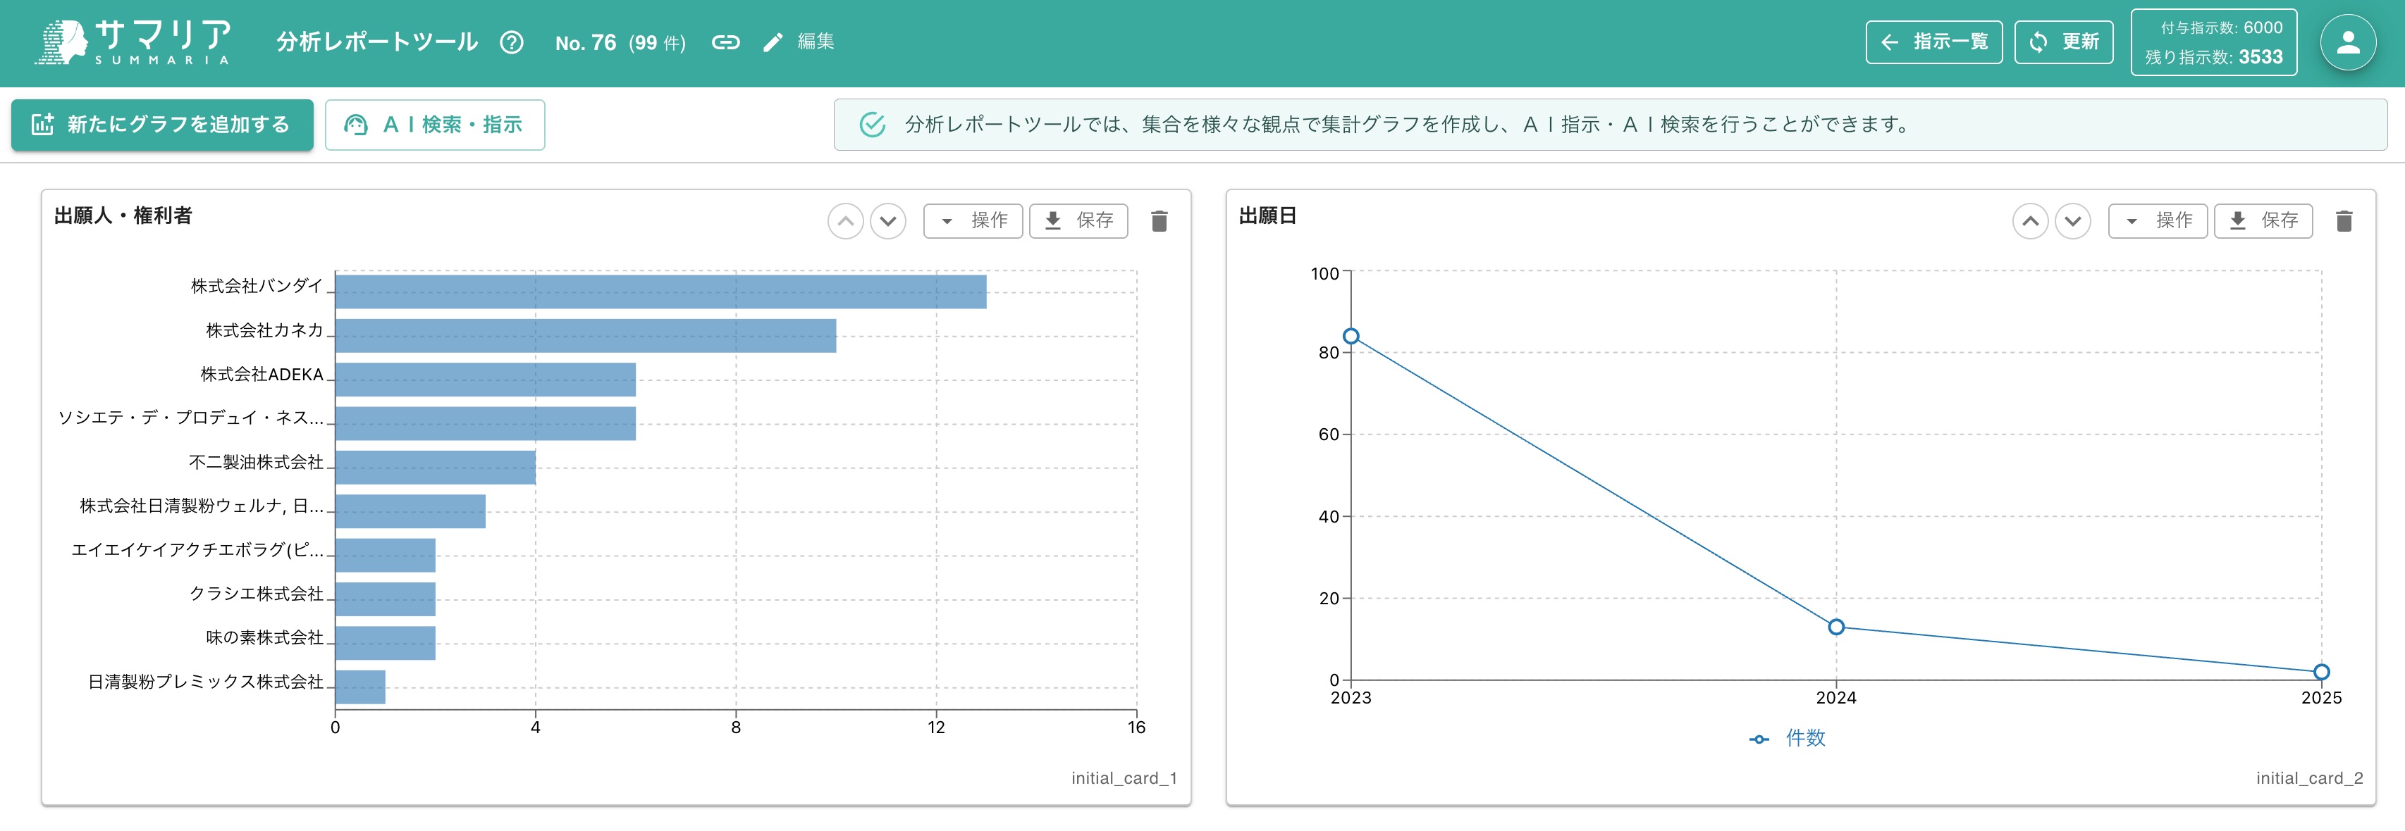Open the help question mark icon
The image size is (2405, 831).
(x=512, y=42)
